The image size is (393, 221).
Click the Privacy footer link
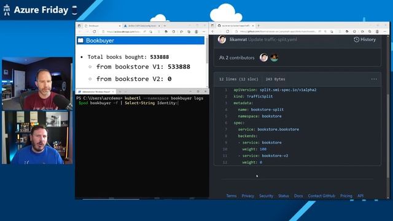pyautogui.click(x=248, y=196)
